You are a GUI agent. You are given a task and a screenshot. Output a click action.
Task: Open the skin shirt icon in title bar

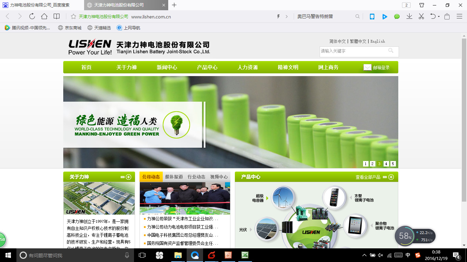point(422,5)
